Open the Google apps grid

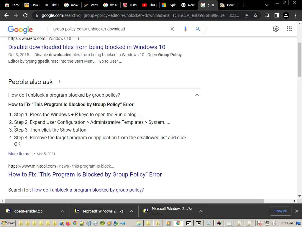(289, 29)
